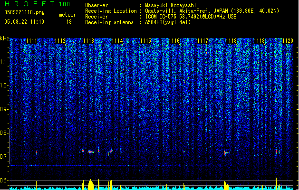The image size is (299, 190).
Task: Click the kHz axis unit label
Action: pyautogui.click(x=4, y=38)
